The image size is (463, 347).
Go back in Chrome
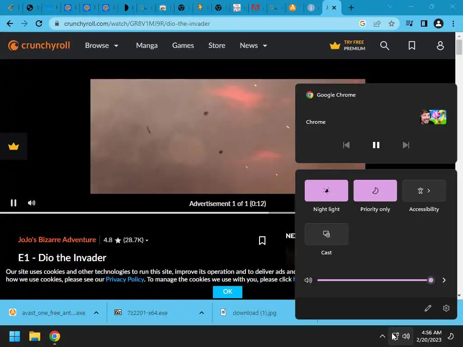[x=10, y=23]
